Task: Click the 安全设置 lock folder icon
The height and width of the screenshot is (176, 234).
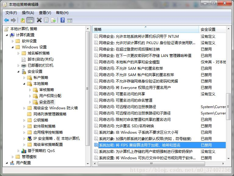Action: (x=24, y=72)
